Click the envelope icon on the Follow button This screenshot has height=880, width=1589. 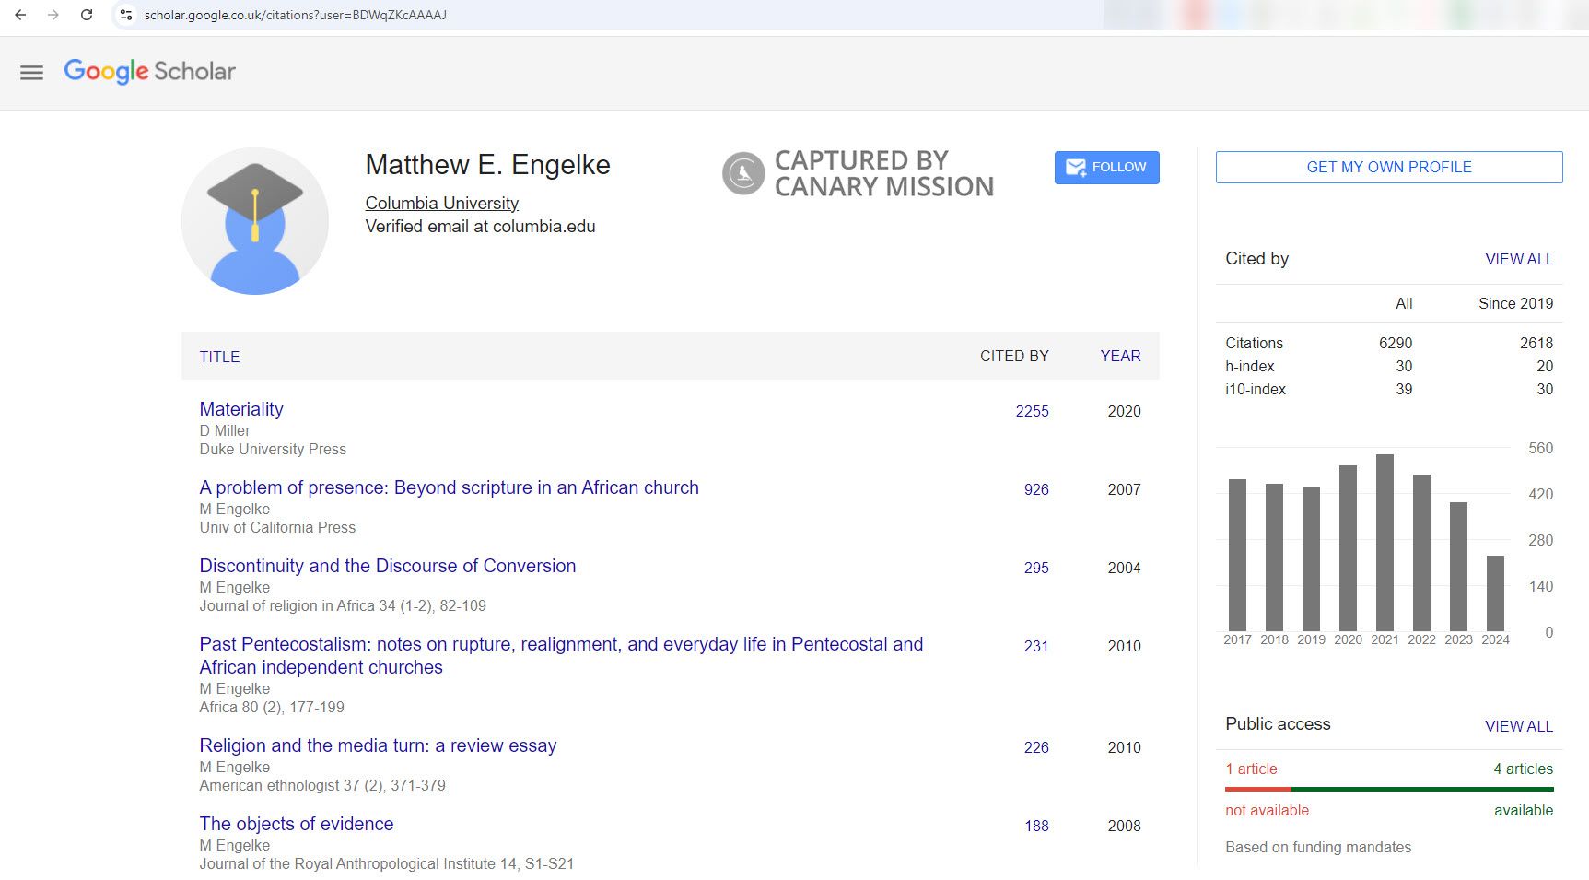(x=1076, y=167)
